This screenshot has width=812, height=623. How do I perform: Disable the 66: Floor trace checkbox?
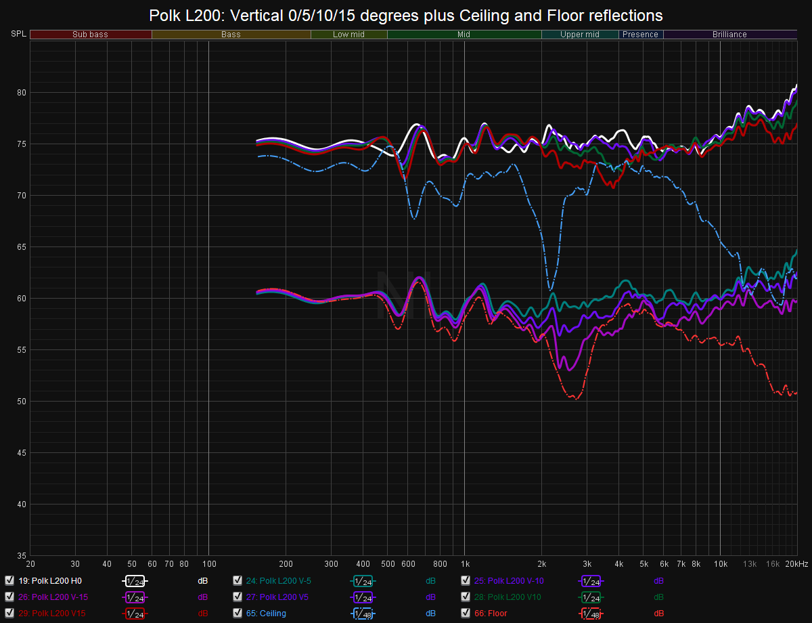point(466,613)
